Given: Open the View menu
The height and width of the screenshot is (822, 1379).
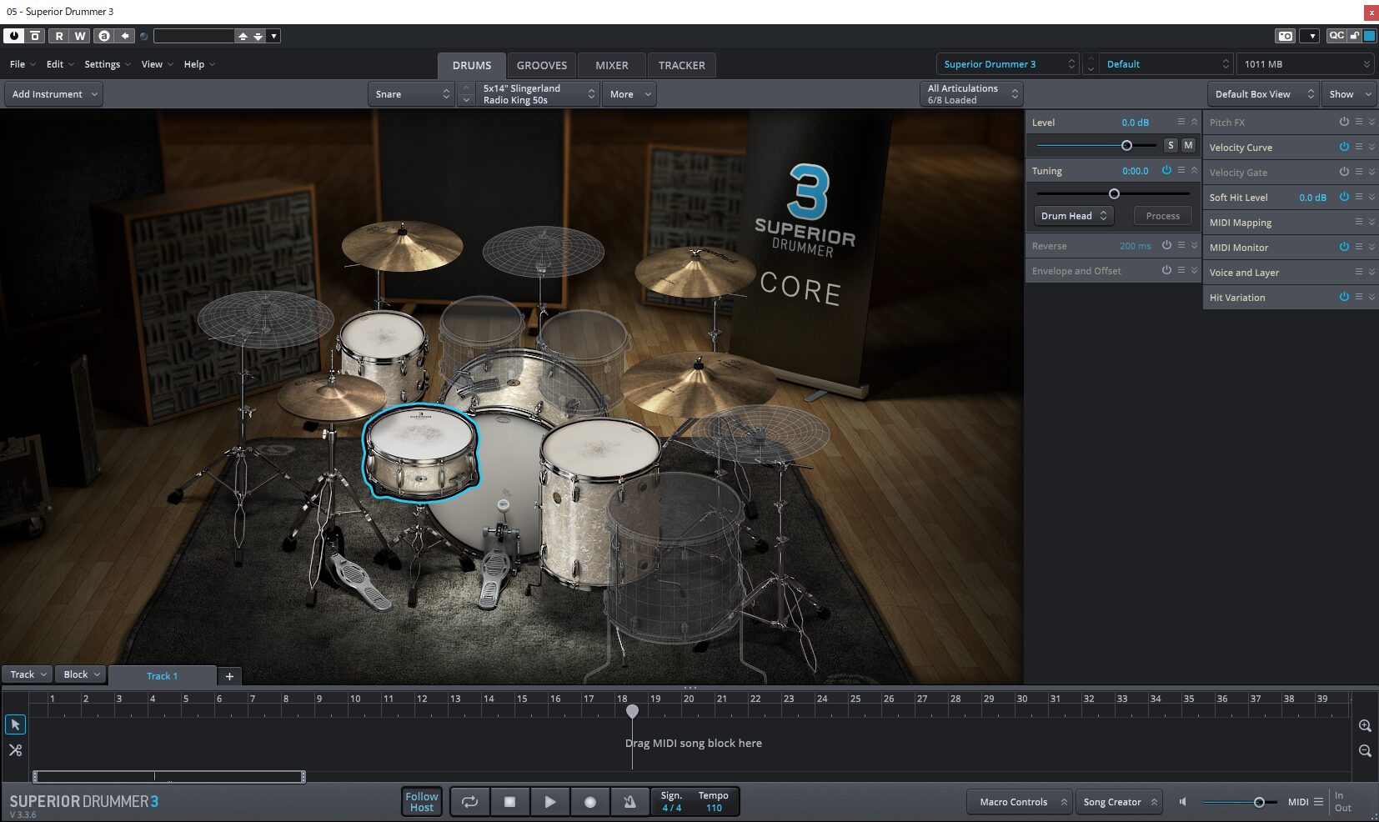Looking at the screenshot, I should pos(157,64).
